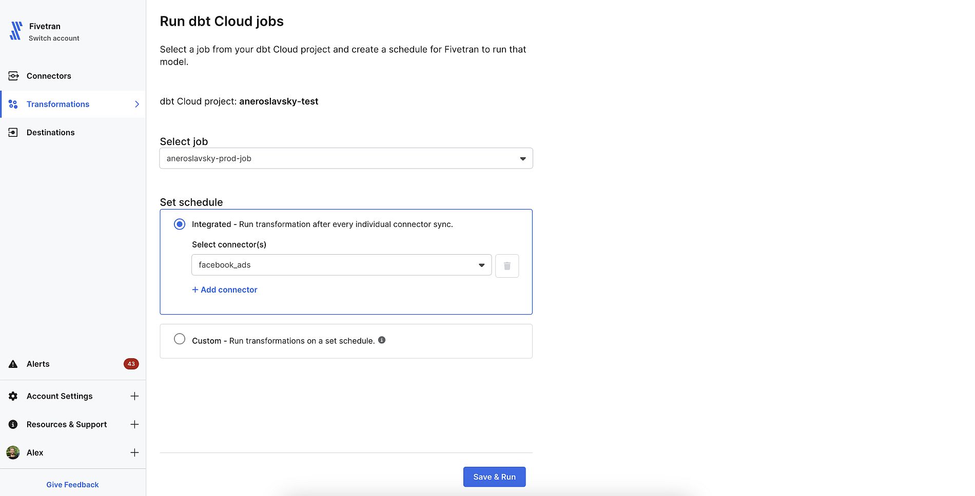Click the Destinations sidebar icon

(13, 132)
